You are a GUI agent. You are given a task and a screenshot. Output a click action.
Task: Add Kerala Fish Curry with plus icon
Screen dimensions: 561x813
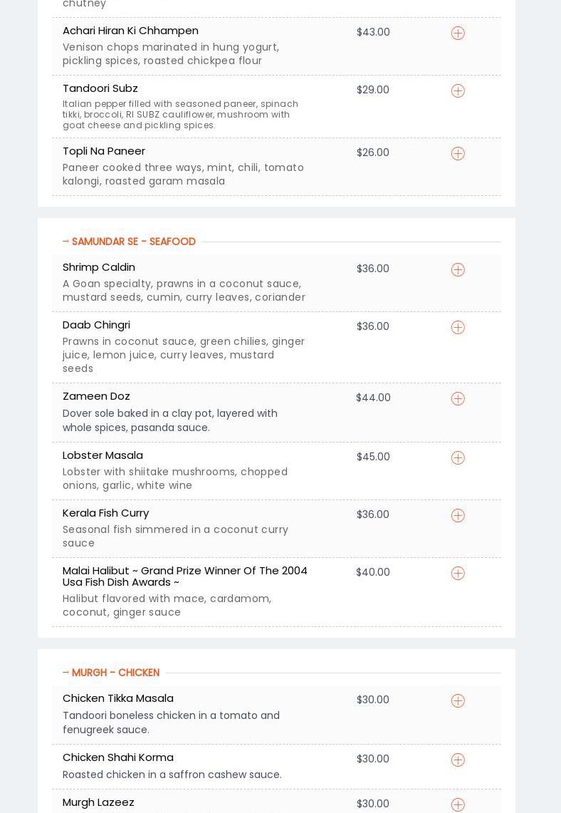click(x=458, y=516)
